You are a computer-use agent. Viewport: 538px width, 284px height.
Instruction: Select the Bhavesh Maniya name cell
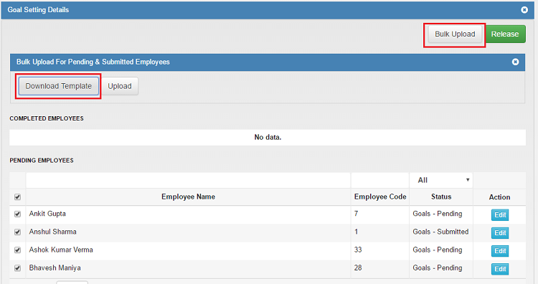(x=188, y=268)
